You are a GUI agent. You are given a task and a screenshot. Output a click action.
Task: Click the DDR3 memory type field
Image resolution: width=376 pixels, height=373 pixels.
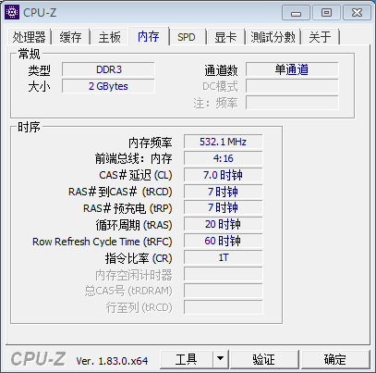[x=108, y=69]
